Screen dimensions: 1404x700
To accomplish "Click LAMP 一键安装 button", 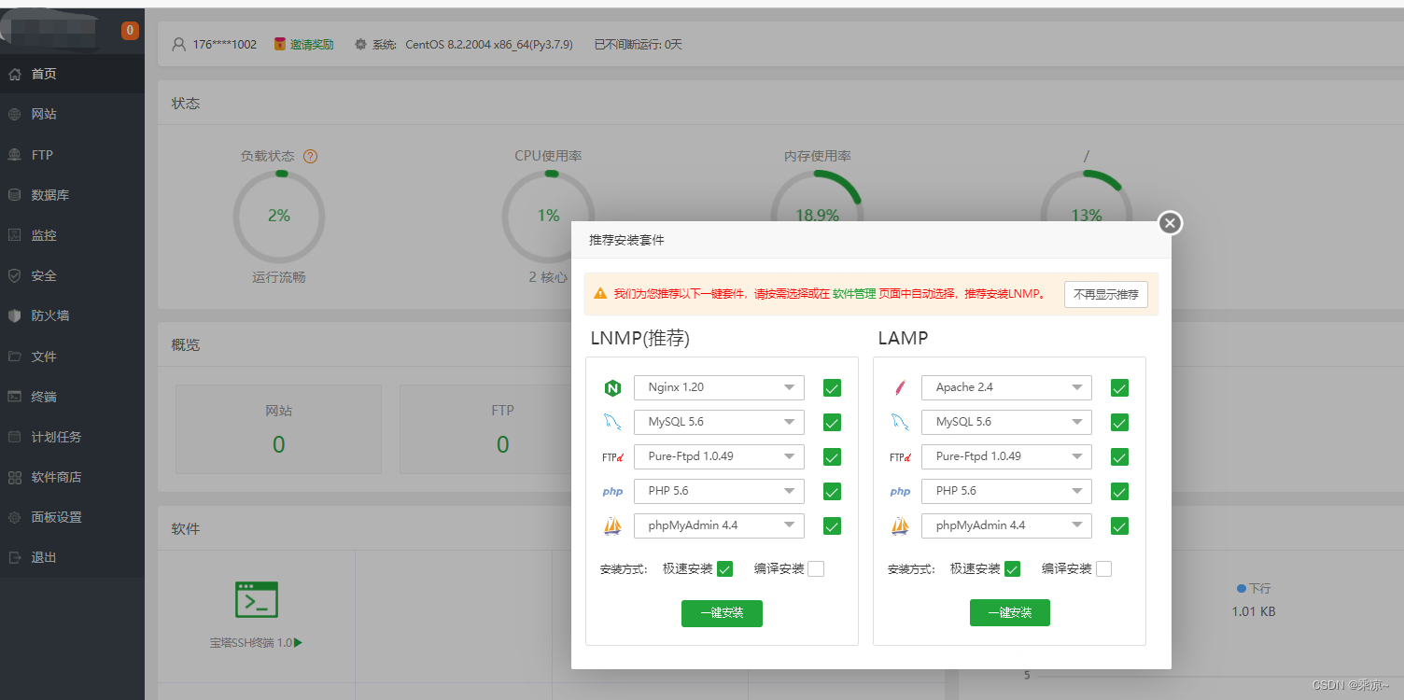I will pyautogui.click(x=1010, y=613).
